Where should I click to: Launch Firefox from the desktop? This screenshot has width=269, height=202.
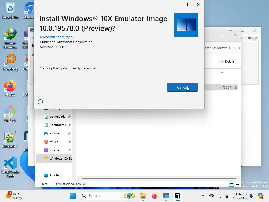[x=10, y=88]
